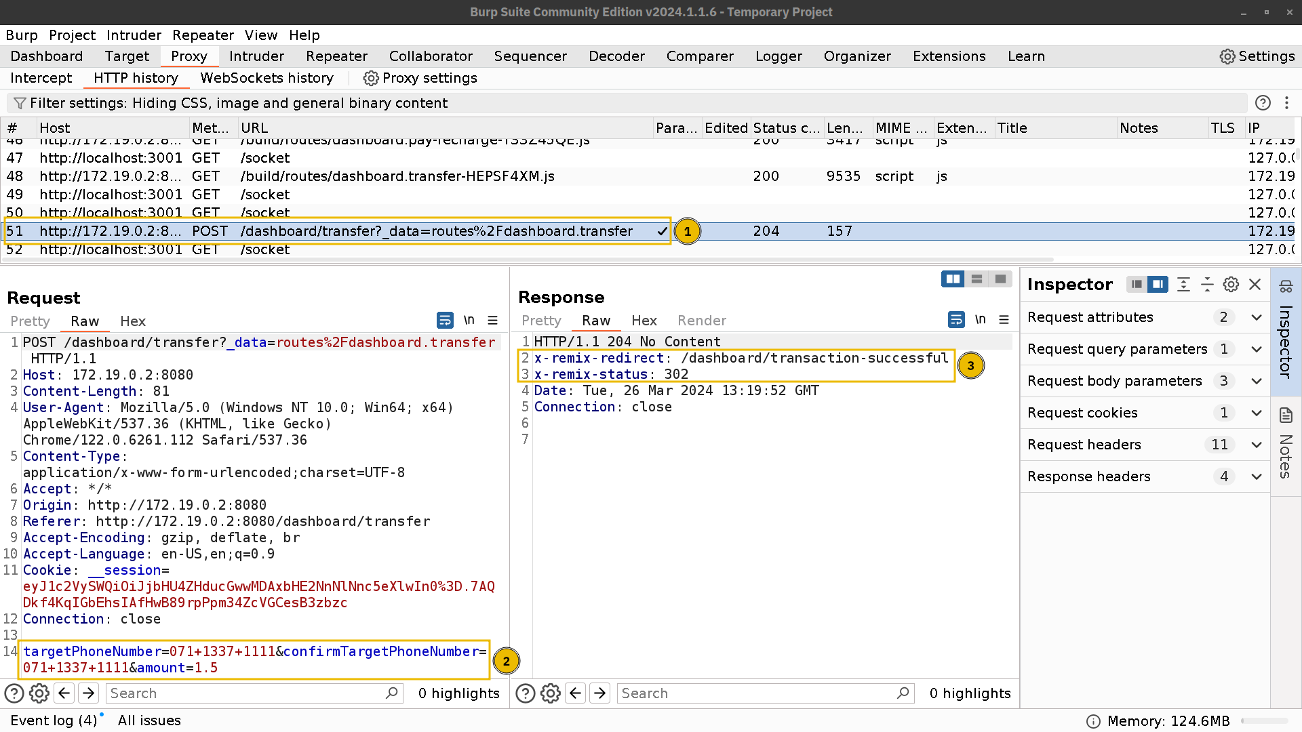
Task: Expand Request cookies in the Inspector
Action: click(1256, 413)
